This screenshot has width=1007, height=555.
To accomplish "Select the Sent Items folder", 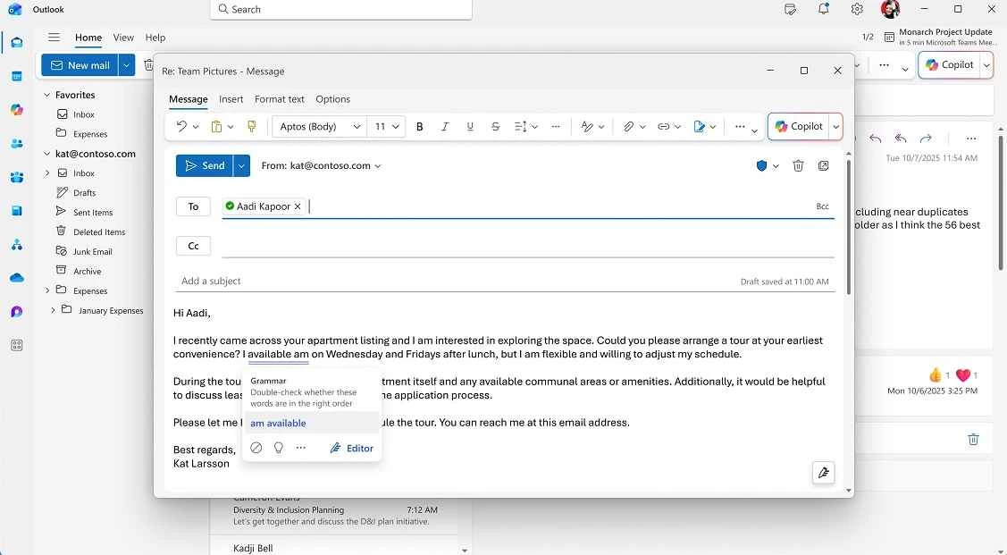I will tap(93, 212).
